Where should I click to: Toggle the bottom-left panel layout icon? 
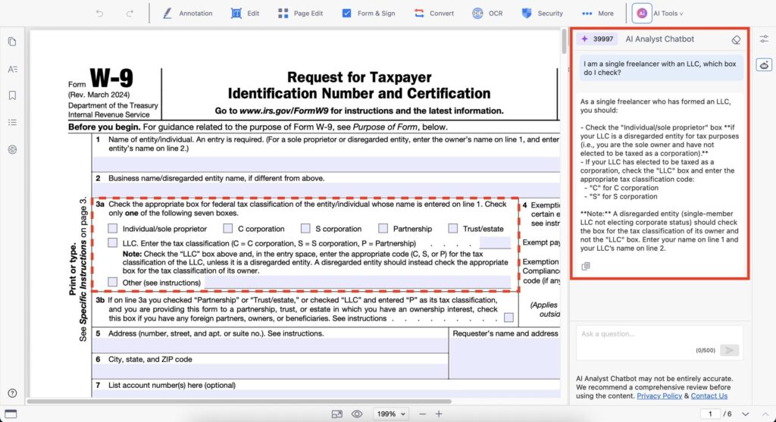tap(11, 414)
